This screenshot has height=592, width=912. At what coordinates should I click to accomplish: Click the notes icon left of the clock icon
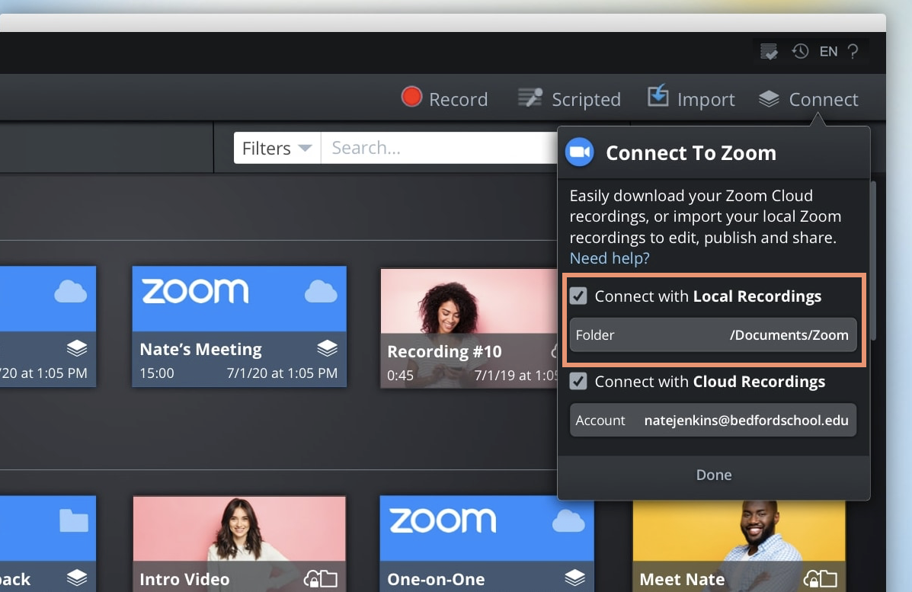[x=769, y=51]
